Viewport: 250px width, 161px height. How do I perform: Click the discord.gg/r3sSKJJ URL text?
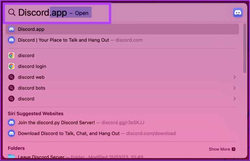pos(123,123)
